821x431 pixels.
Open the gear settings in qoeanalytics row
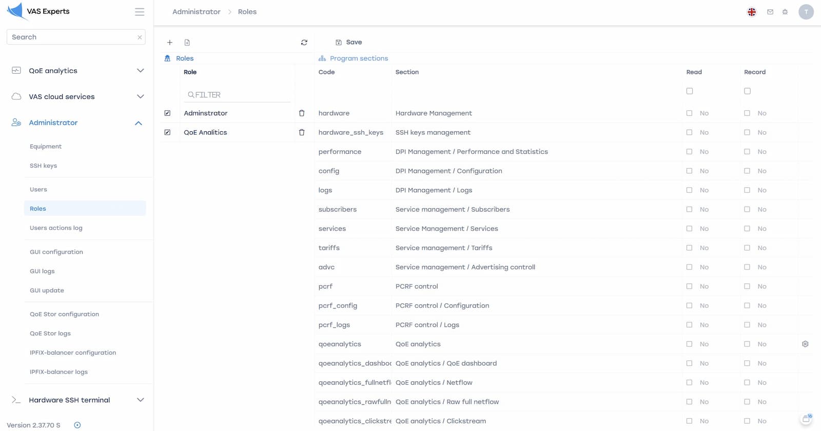click(x=805, y=344)
